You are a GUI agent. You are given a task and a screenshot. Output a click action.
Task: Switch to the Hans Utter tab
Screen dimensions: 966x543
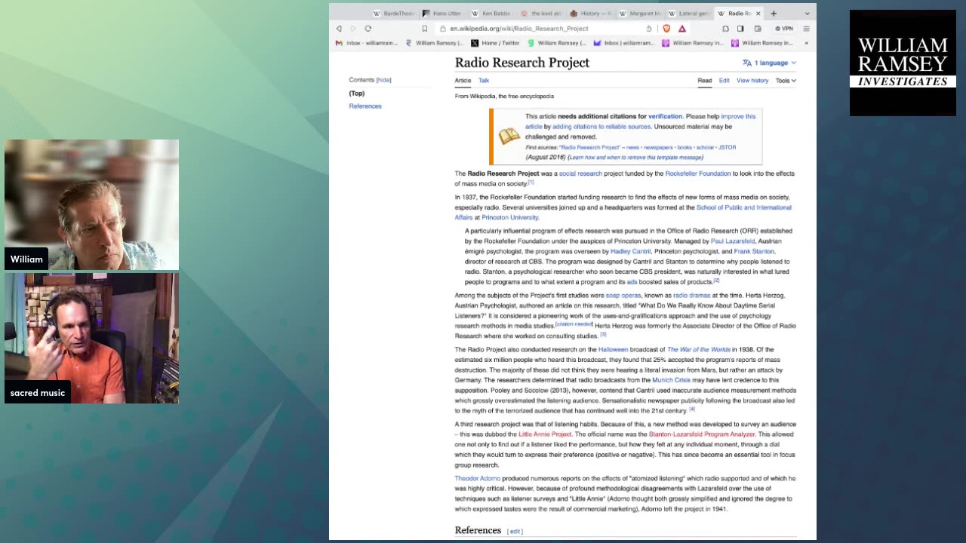click(x=442, y=13)
